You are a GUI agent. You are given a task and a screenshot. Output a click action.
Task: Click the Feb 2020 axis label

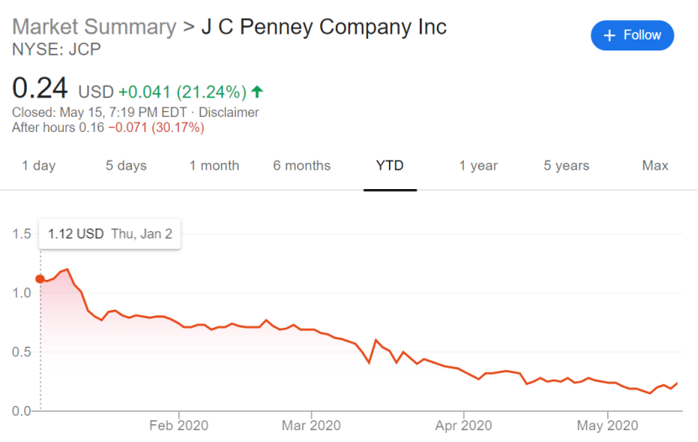click(x=179, y=425)
